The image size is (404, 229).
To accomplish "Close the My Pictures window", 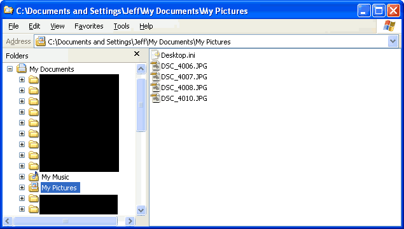I will click(393, 11).
